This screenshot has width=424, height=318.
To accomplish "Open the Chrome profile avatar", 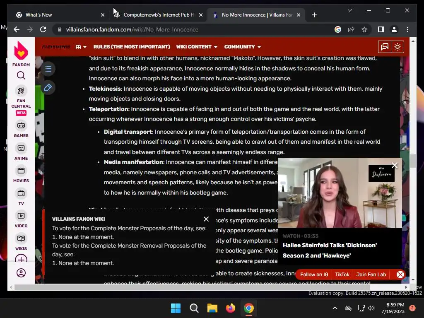I will pos(394,29).
